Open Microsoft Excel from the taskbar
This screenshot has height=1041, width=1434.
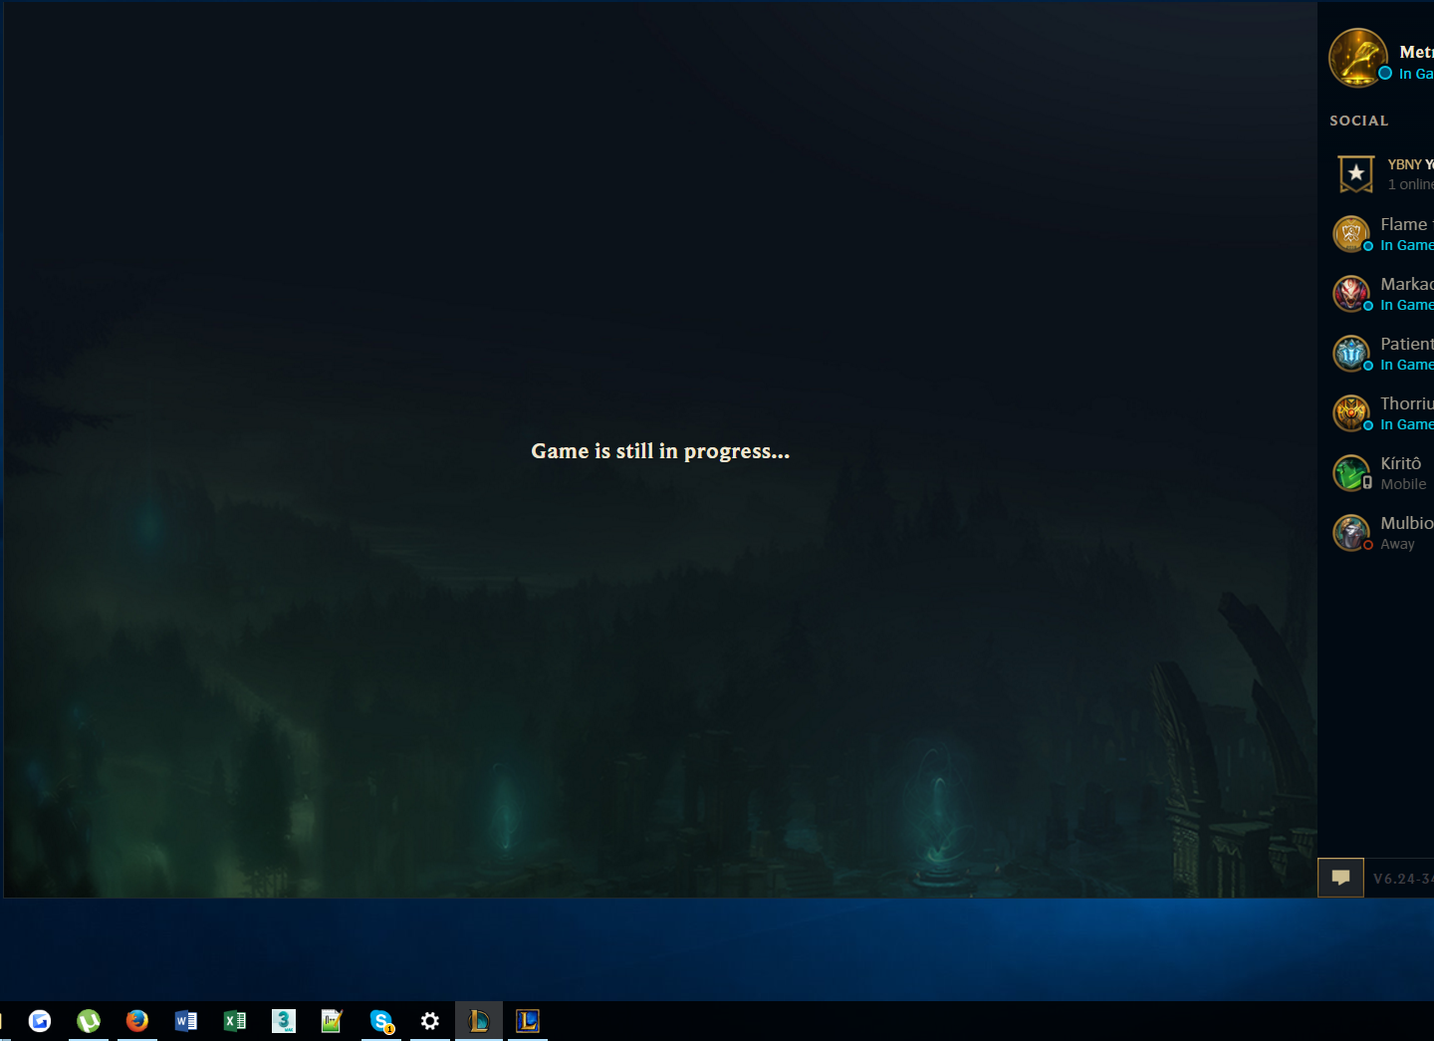(x=235, y=1021)
